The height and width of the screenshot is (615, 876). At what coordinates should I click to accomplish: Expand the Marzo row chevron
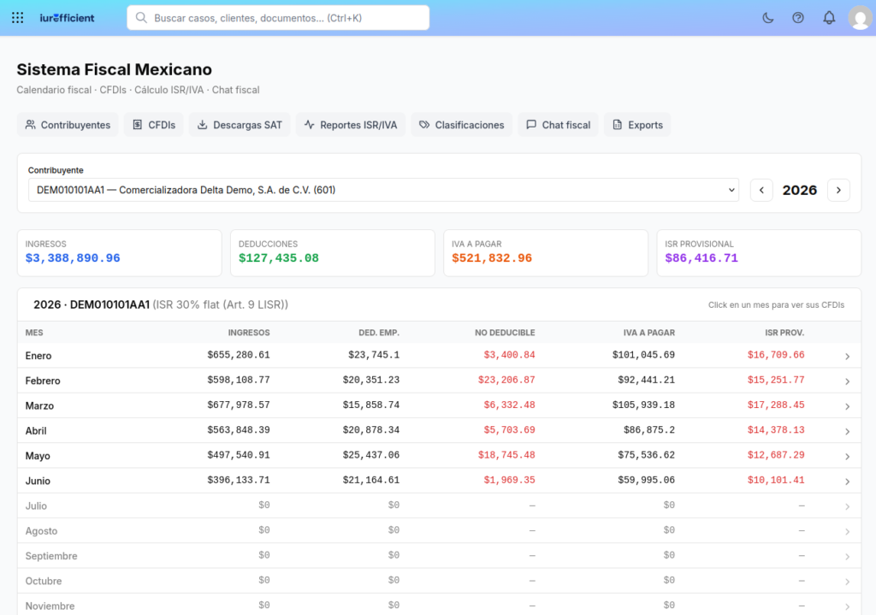pyautogui.click(x=848, y=406)
